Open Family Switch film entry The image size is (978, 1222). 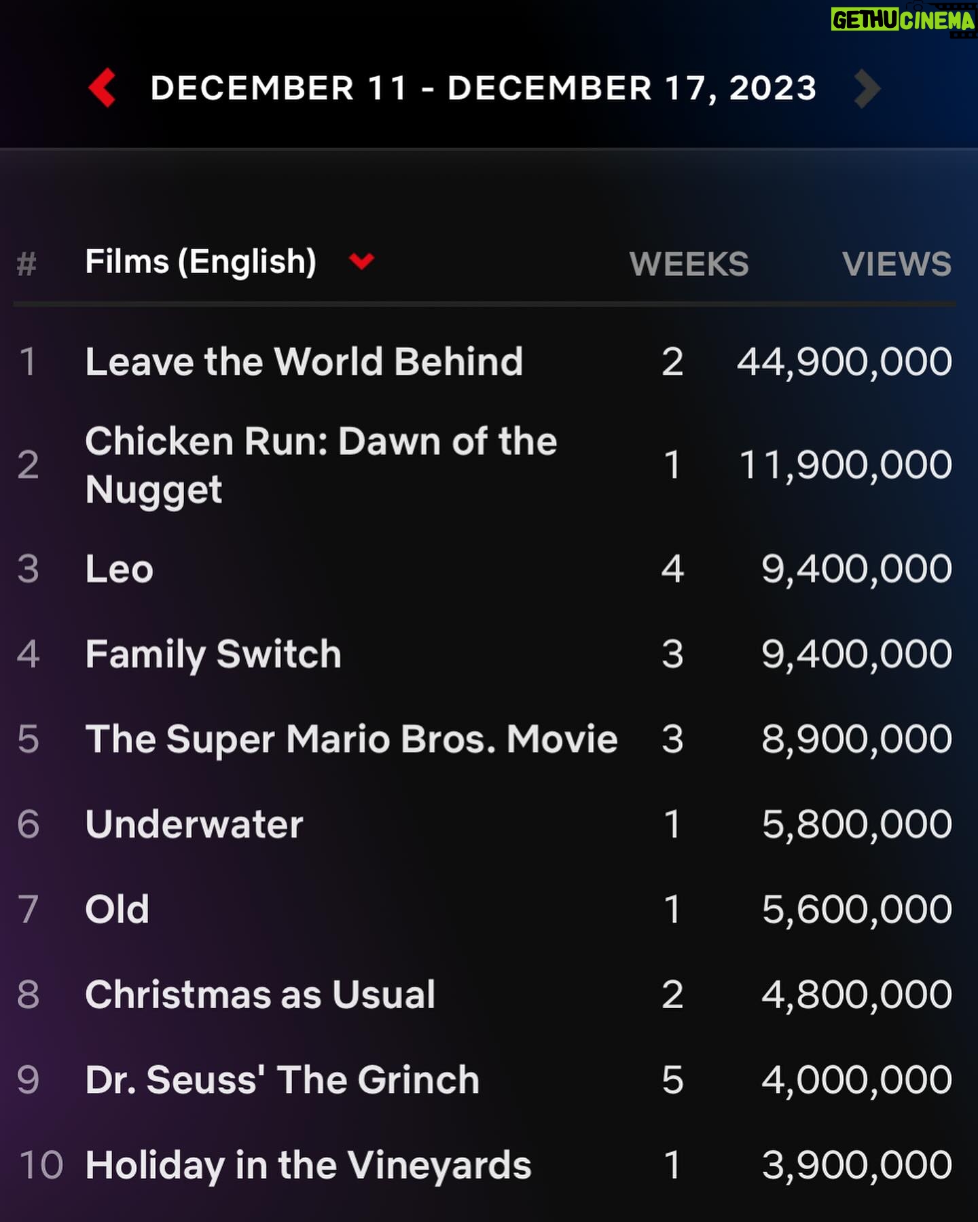point(213,654)
